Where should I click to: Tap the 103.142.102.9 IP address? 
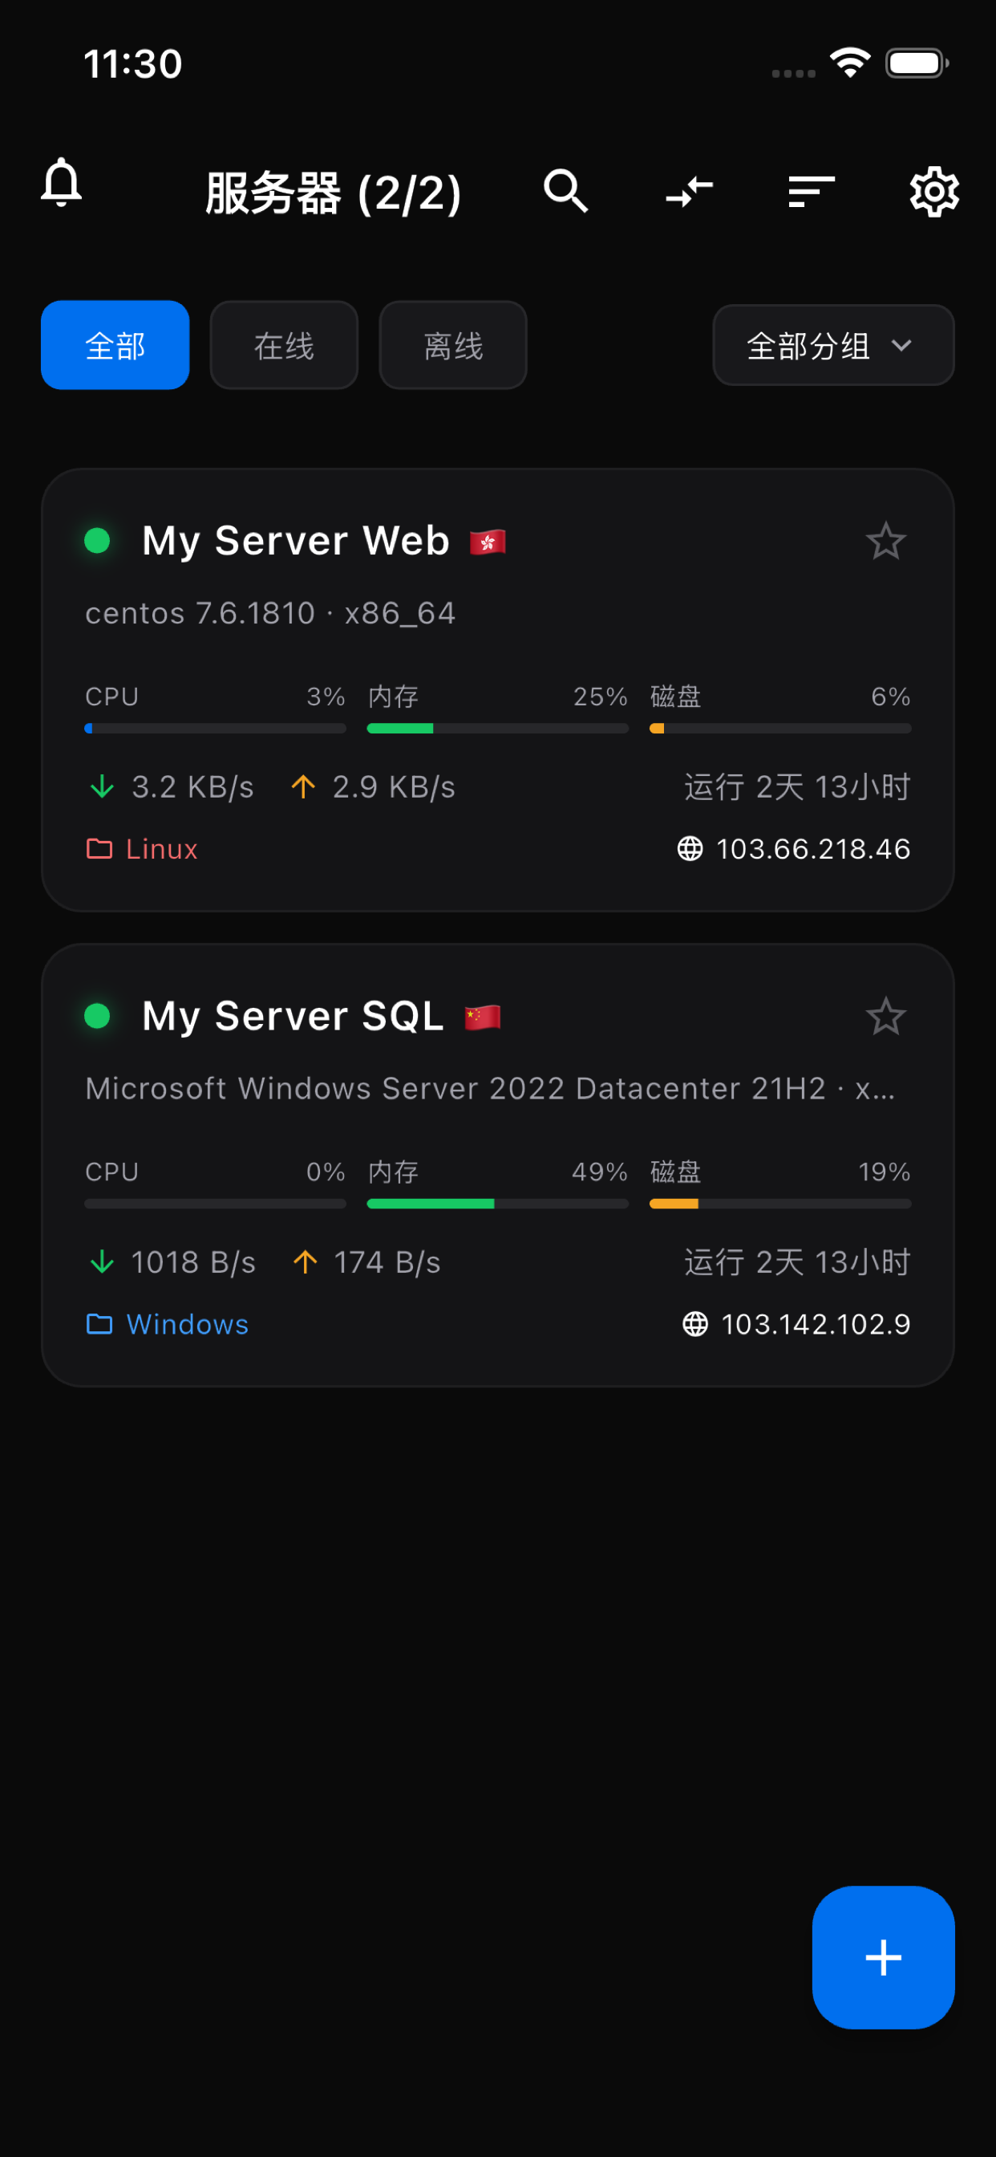click(x=816, y=1324)
